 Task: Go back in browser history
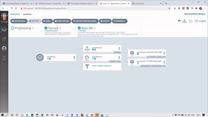click(x=3, y=8)
